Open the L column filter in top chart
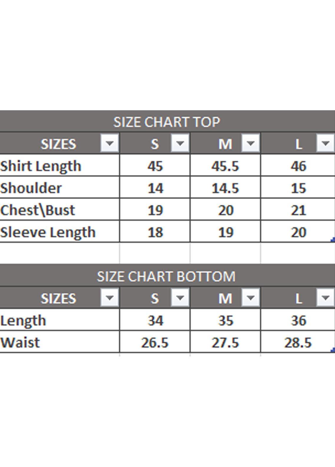 click(x=325, y=143)
